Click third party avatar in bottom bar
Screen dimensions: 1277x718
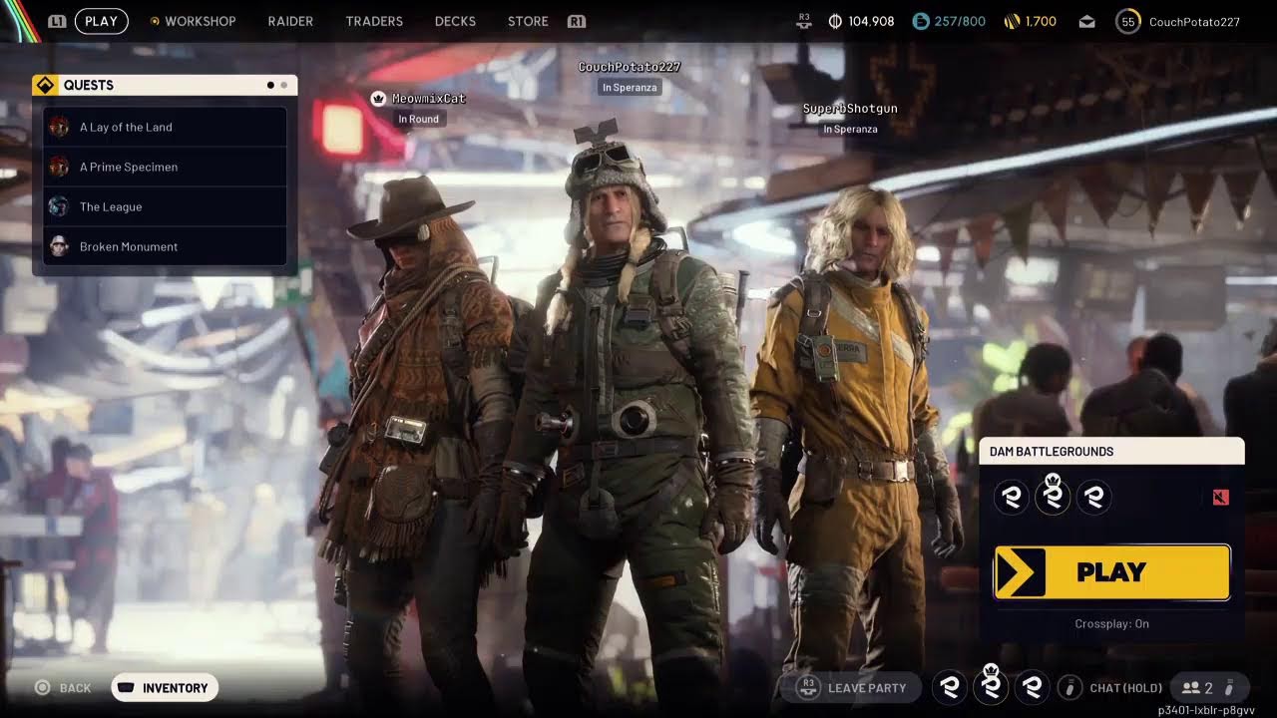pos(1033,687)
